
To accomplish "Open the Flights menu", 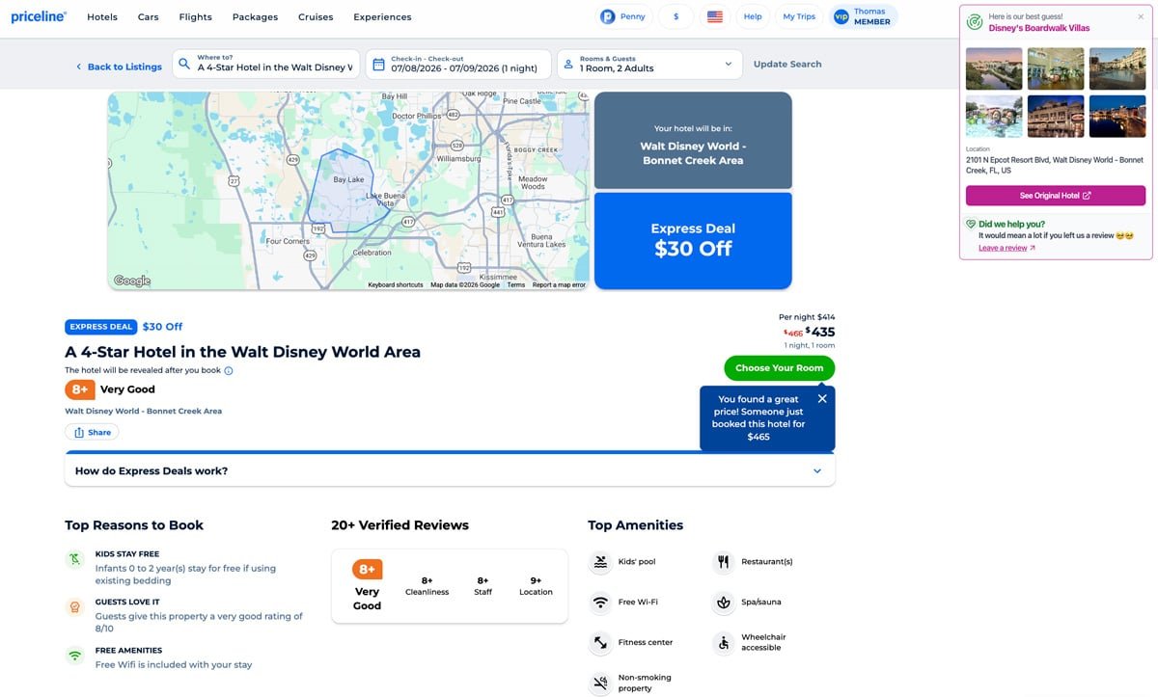I will pyautogui.click(x=195, y=16).
